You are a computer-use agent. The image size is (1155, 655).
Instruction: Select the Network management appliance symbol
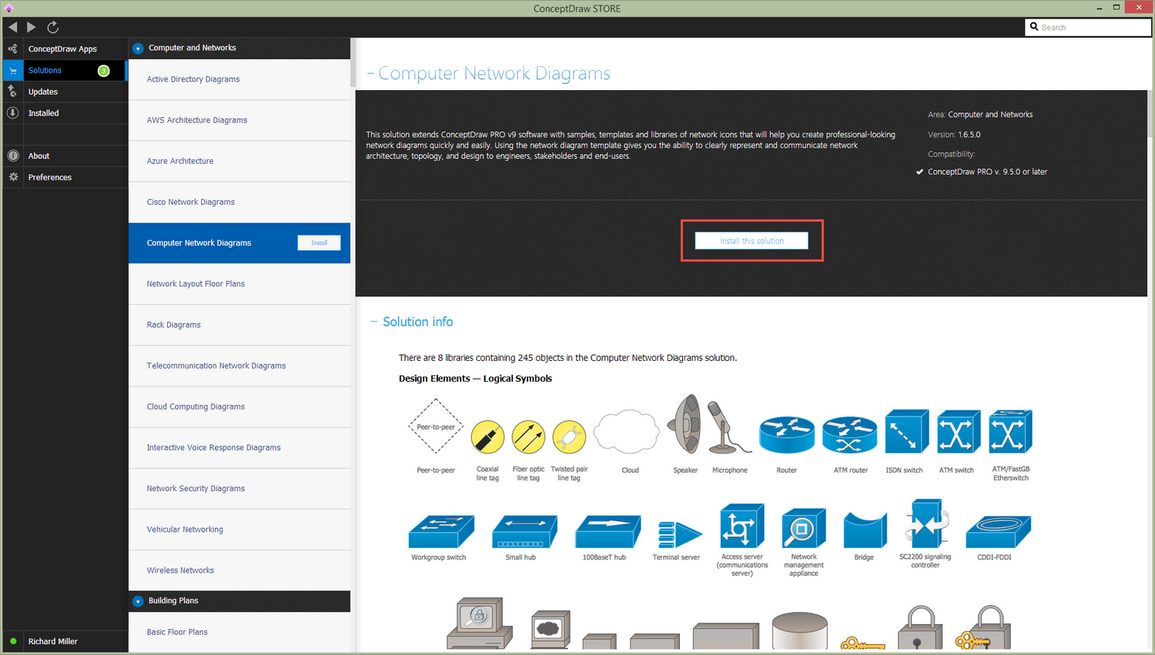804,528
